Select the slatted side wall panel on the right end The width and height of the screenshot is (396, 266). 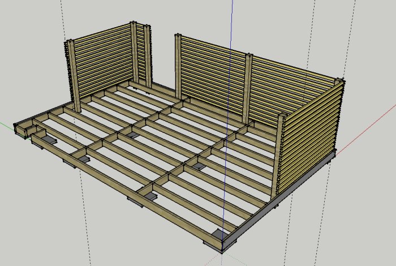pos(311,138)
